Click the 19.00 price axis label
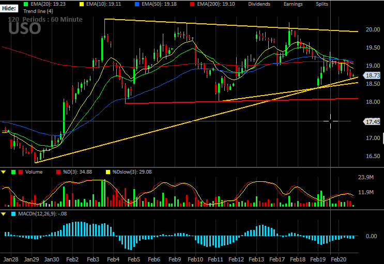The image size is (384, 264). click(373, 66)
